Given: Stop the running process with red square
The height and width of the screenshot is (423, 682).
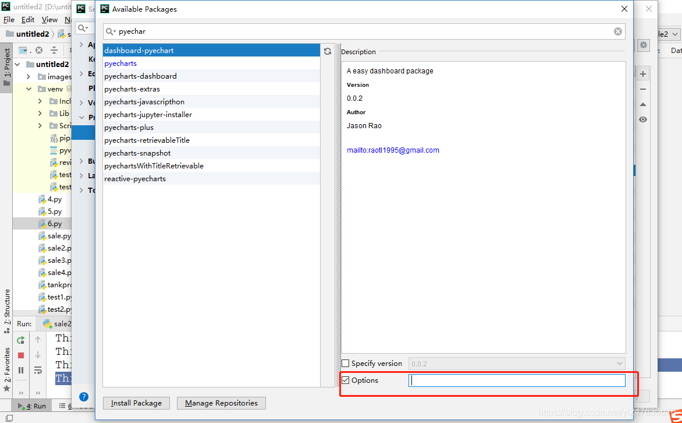Looking at the screenshot, I should tap(20, 355).
